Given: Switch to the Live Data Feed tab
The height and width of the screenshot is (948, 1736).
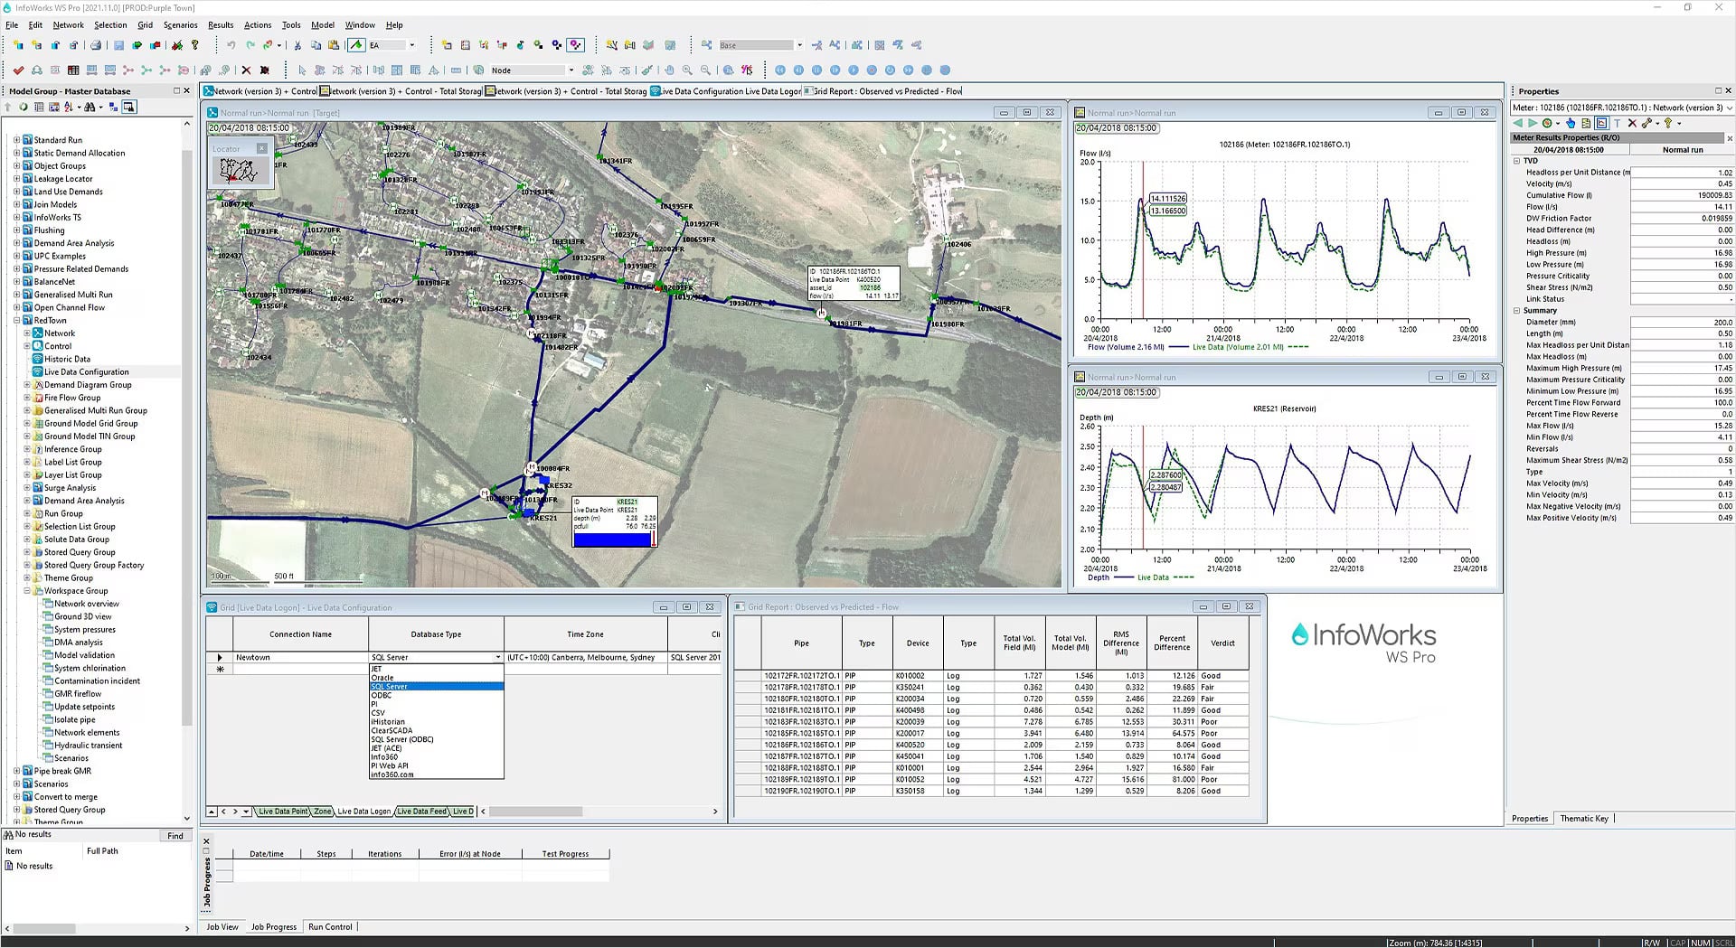Looking at the screenshot, I should pyautogui.click(x=420, y=812).
